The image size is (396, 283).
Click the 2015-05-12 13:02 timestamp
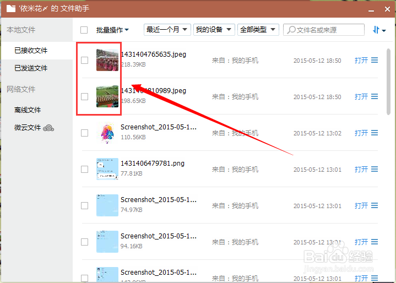[317, 133]
